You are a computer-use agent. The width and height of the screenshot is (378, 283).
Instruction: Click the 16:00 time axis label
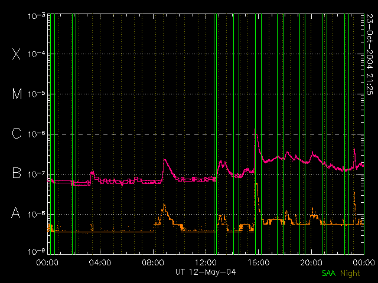coord(259,262)
